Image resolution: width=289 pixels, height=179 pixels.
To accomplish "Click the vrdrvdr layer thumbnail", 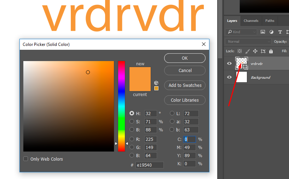I will (x=242, y=63).
